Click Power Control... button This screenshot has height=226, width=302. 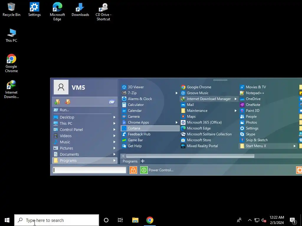157,170
